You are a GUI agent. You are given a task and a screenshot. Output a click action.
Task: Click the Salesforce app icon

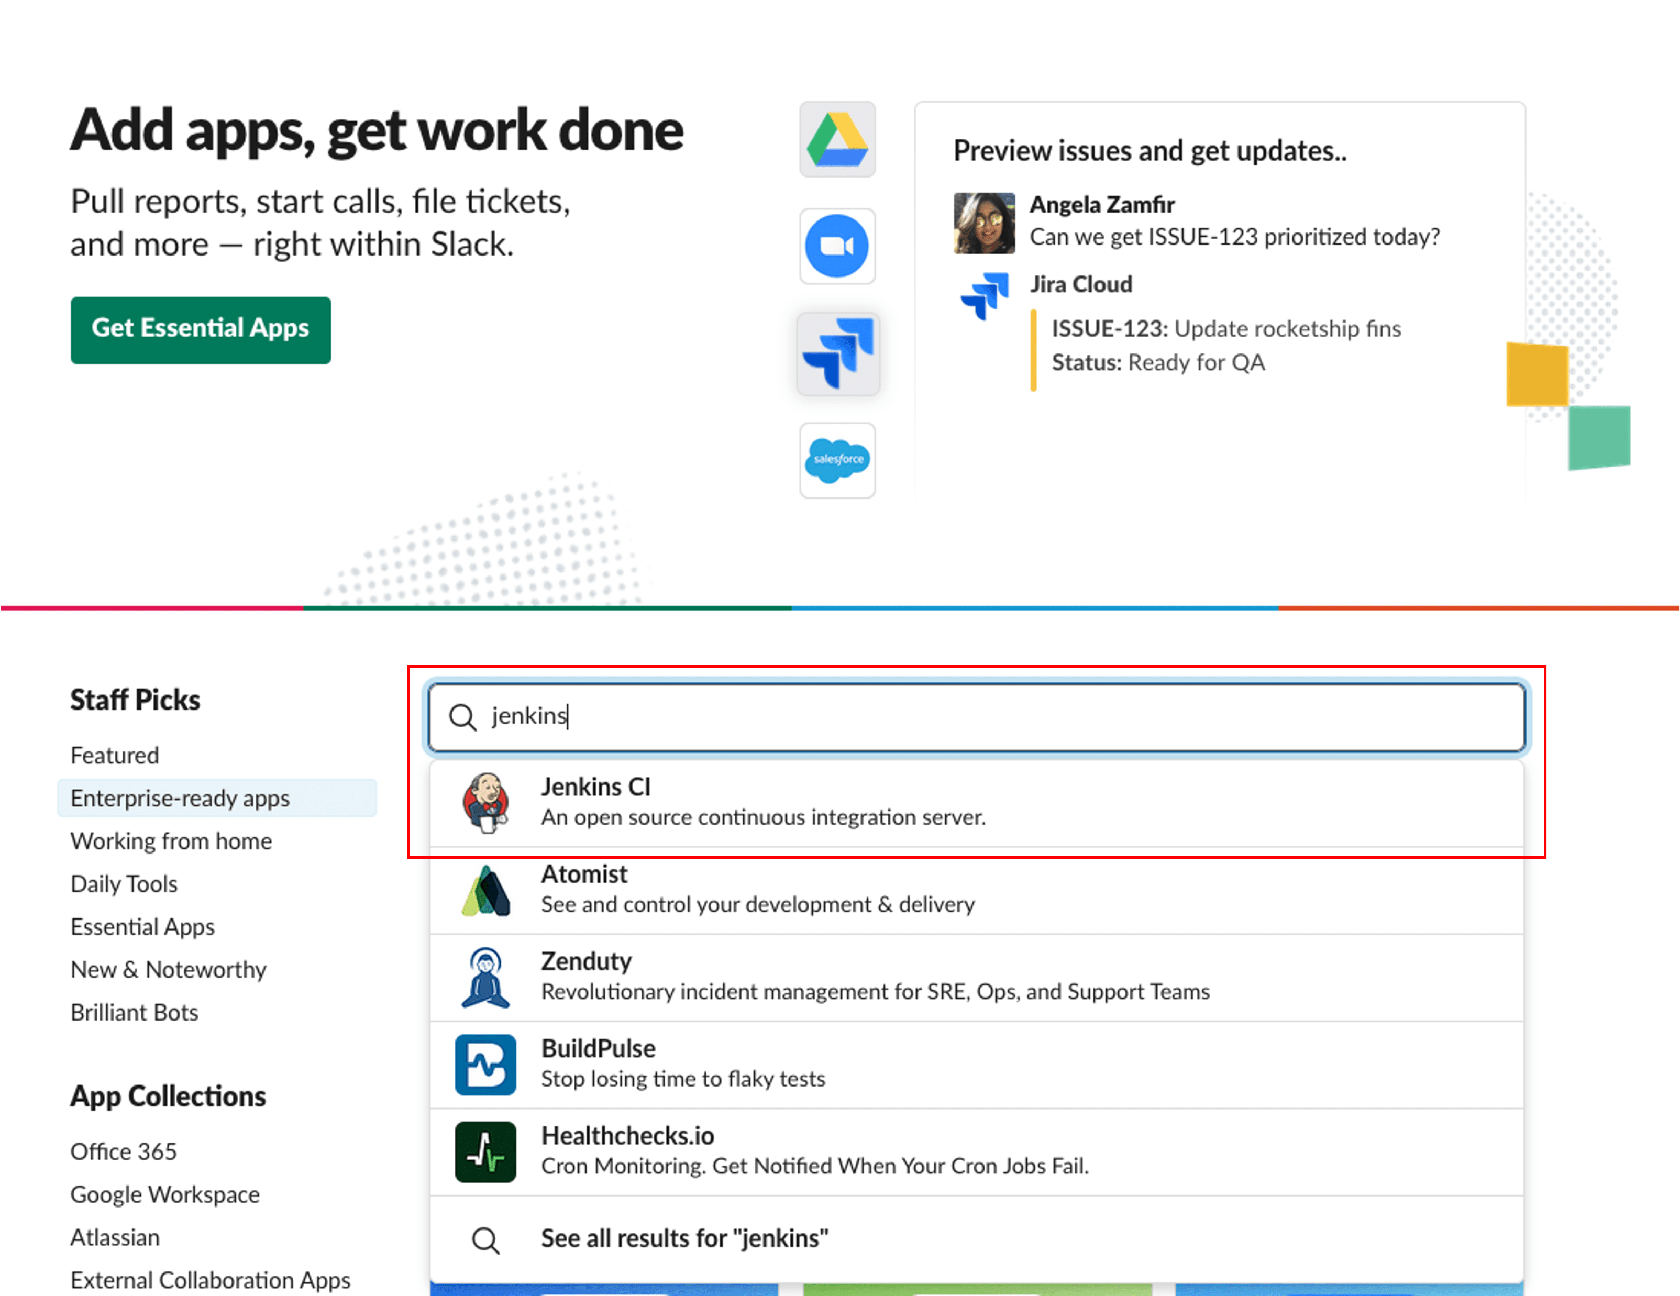click(837, 461)
